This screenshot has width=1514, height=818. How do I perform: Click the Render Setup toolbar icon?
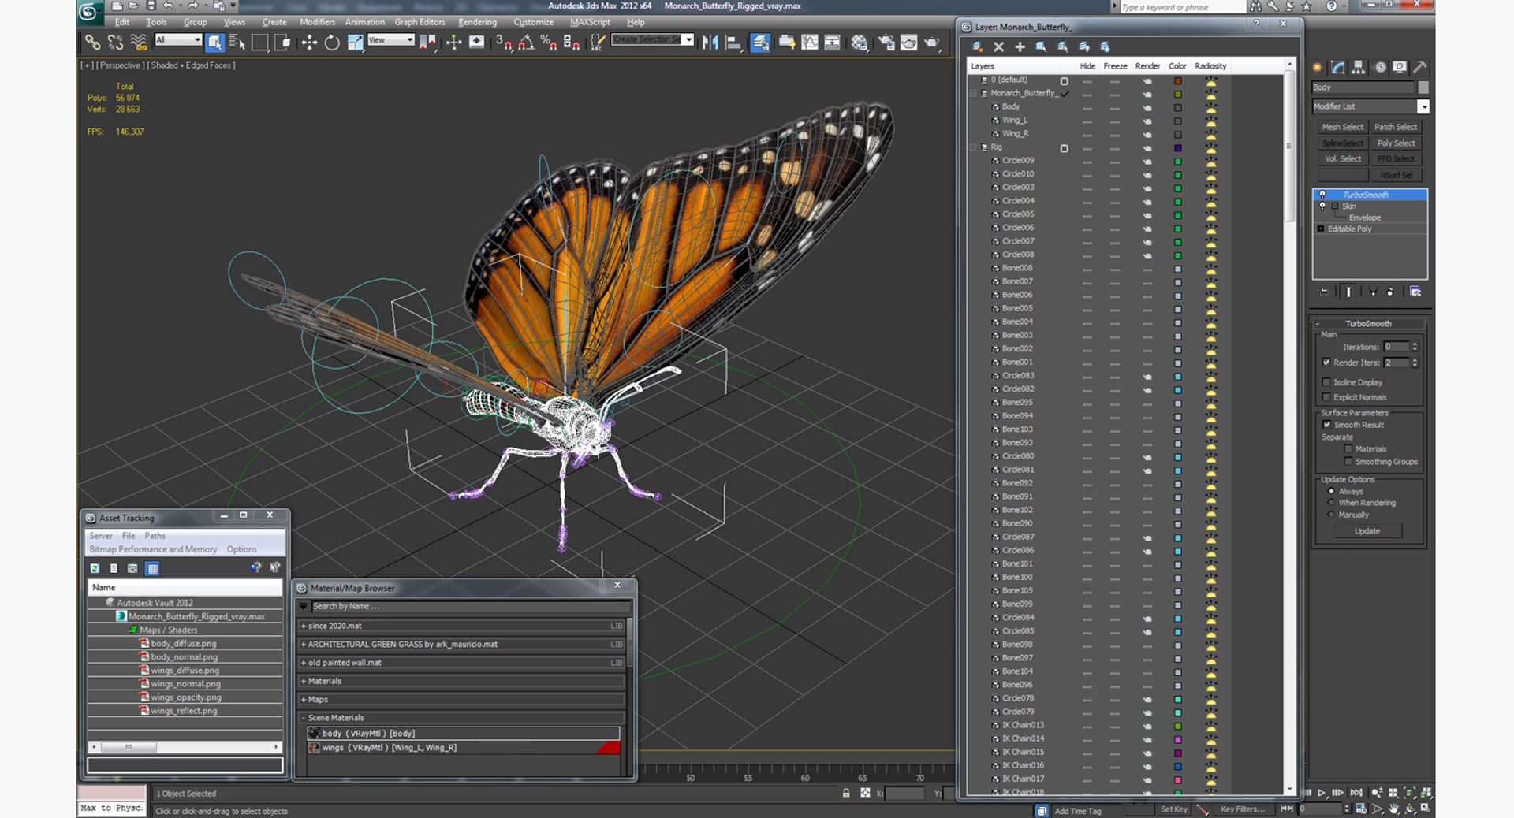point(886,42)
